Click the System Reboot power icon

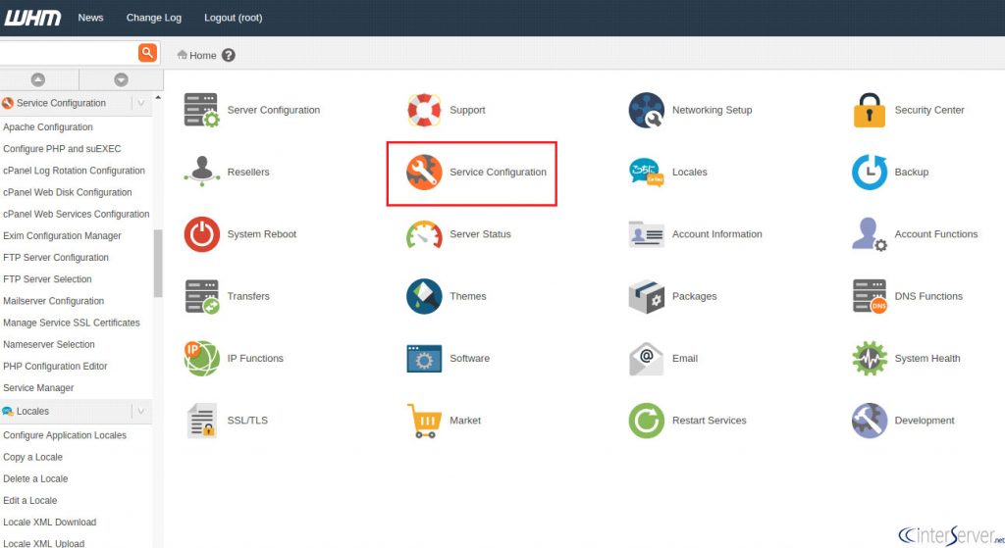pyautogui.click(x=202, y=233)
